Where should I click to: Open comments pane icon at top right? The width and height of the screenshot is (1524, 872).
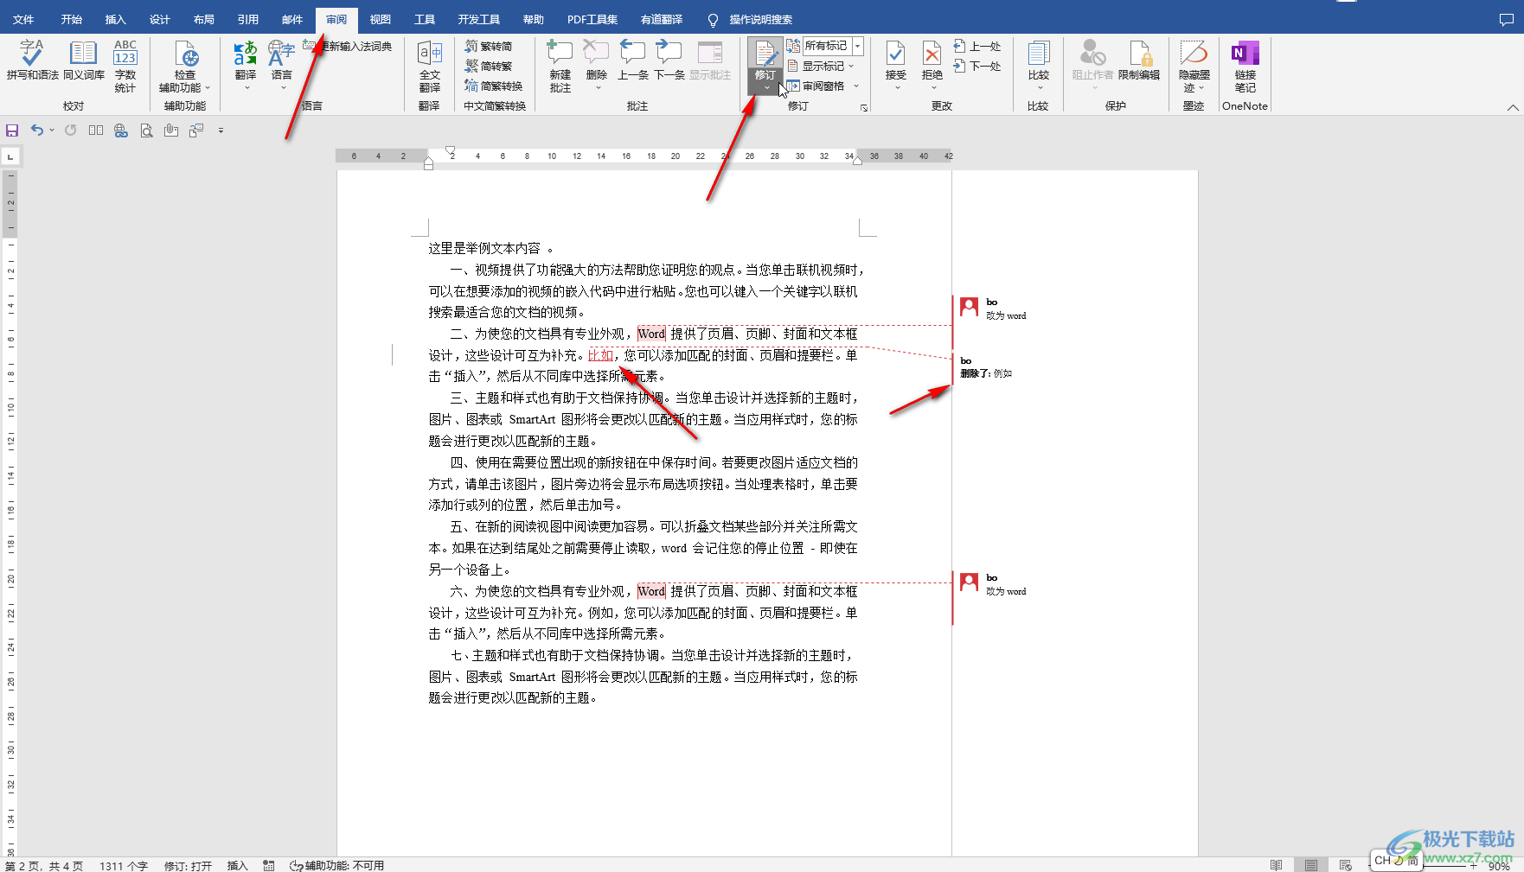coord(1506,19)
